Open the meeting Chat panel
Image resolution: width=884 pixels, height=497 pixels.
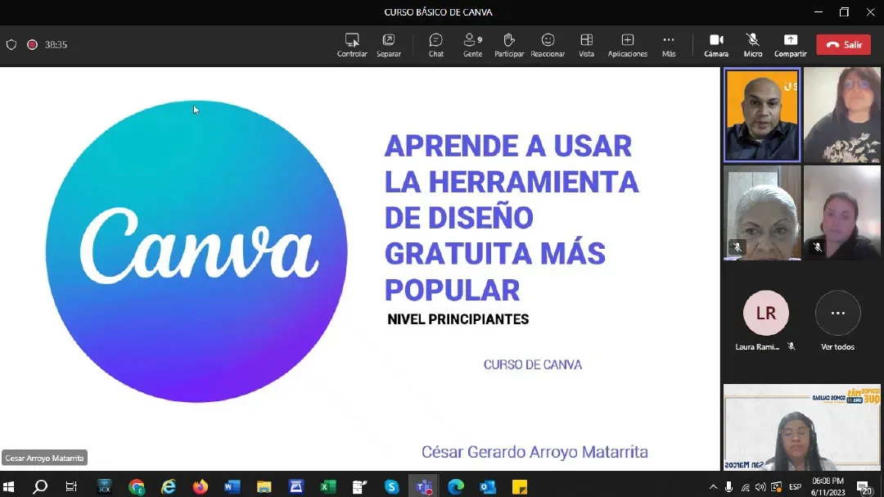click(435, 44)
